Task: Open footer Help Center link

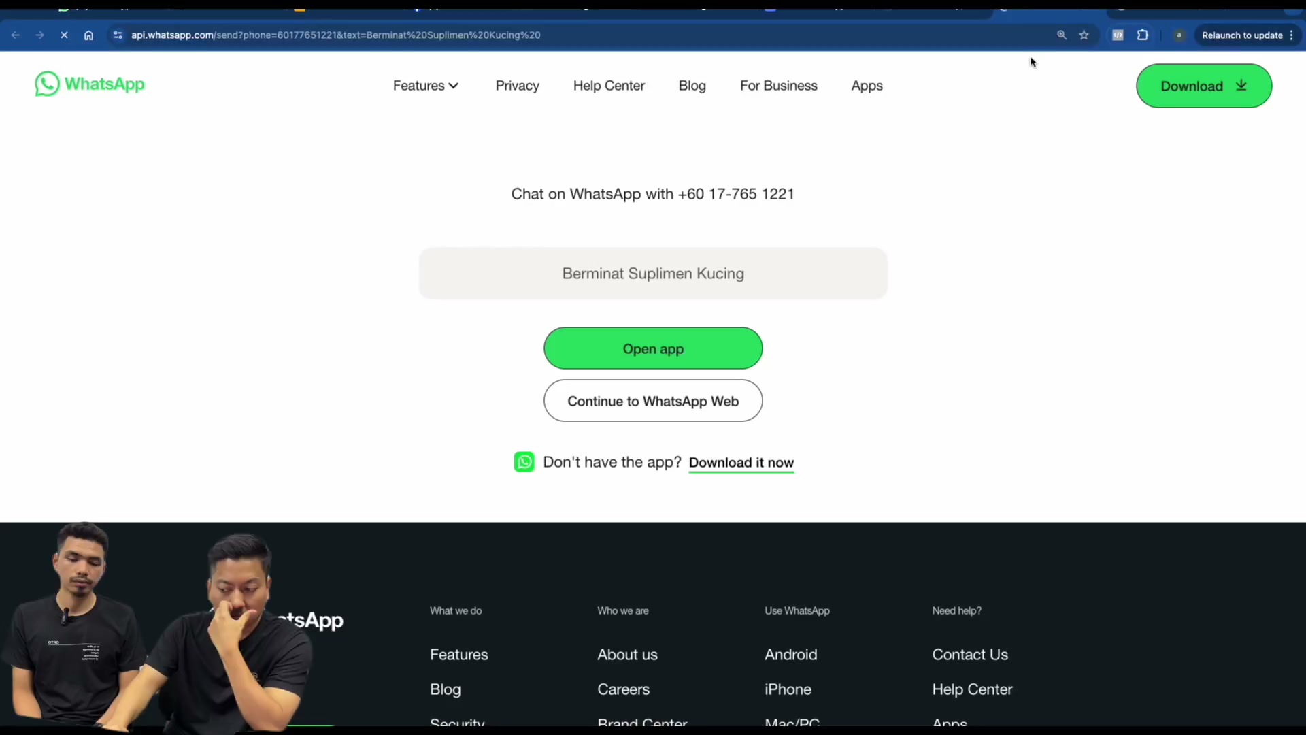Action: pyautogui.click(x=972, y=689)
